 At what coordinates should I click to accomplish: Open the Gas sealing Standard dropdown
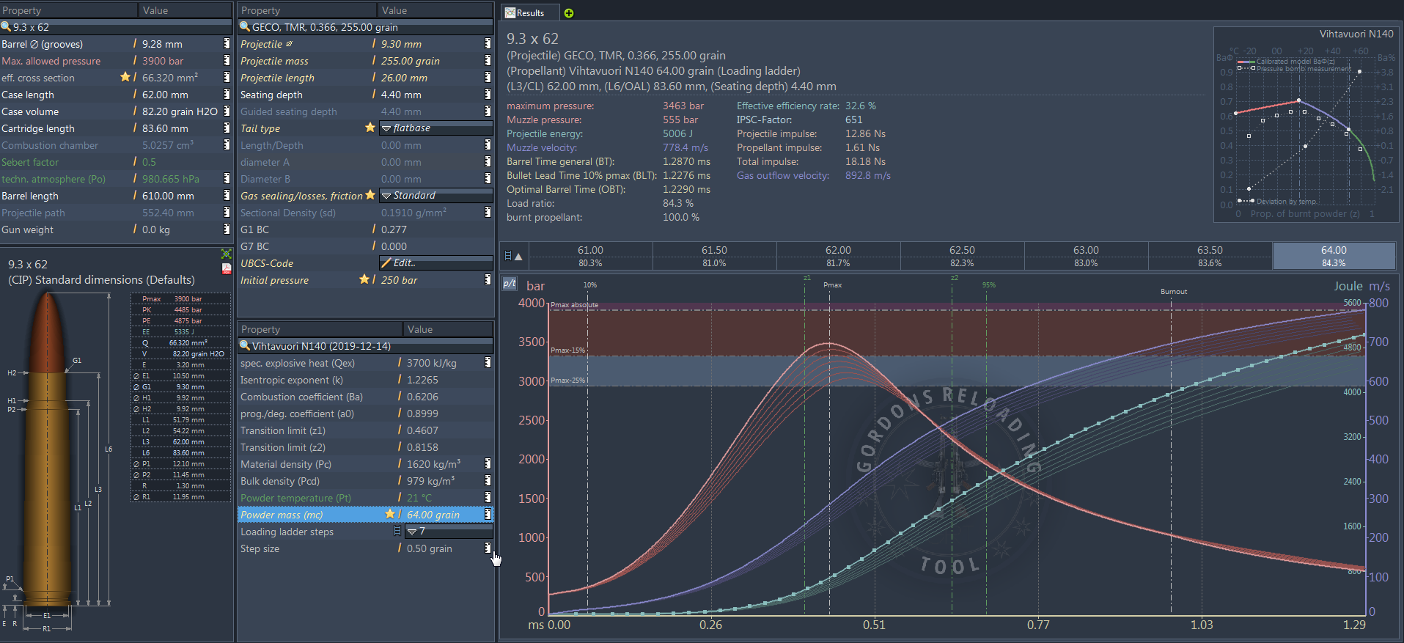coord(435,196)
